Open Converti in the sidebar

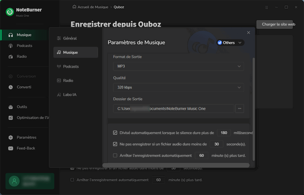pos(25,87)
